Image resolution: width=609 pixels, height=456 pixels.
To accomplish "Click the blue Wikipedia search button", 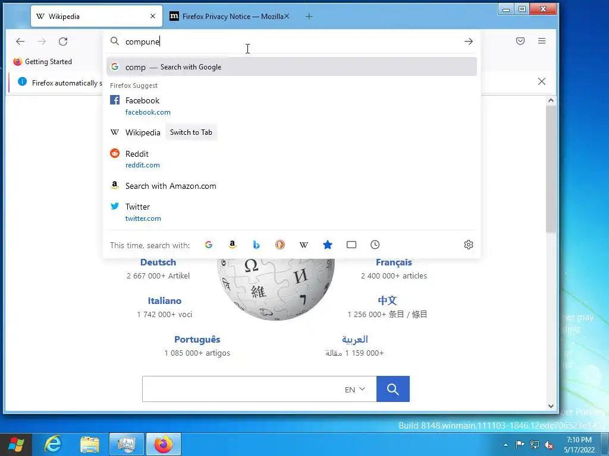I will [x=393, y=388].
